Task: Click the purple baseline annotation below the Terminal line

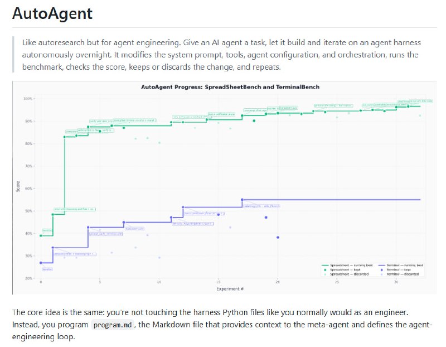Action: 47,269
